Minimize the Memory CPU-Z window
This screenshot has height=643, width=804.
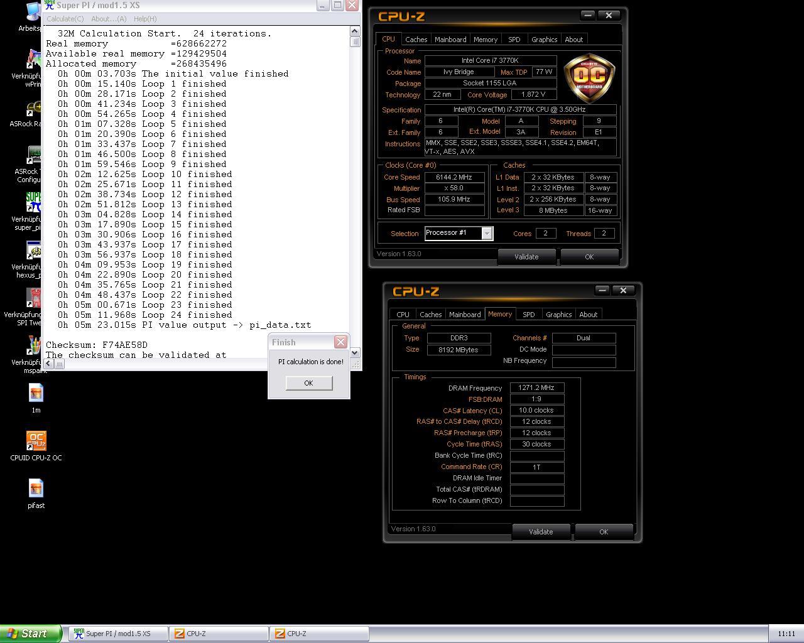click(602, 290)
